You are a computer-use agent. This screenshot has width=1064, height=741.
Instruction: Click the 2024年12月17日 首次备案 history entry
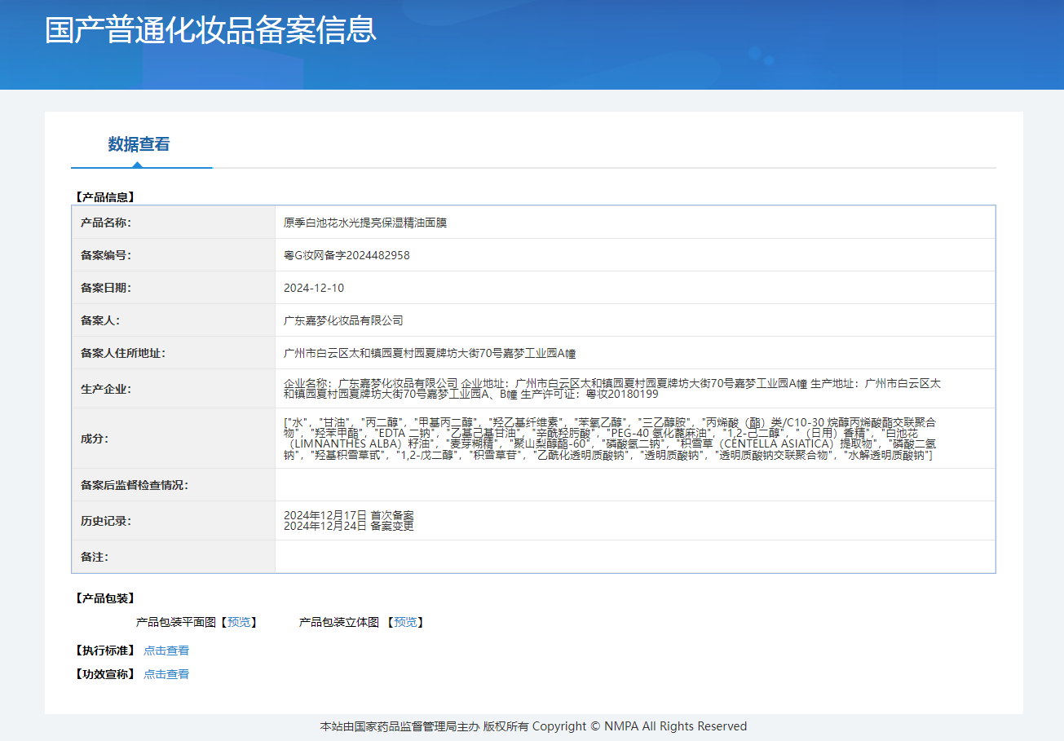[x=348, y=515]
